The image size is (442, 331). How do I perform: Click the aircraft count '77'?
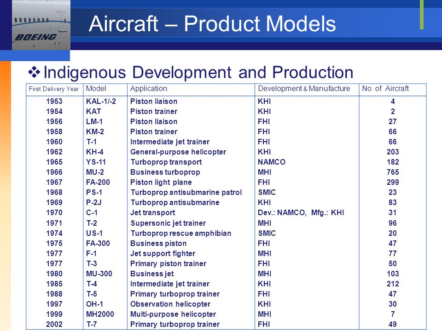[x=393, y=254]
